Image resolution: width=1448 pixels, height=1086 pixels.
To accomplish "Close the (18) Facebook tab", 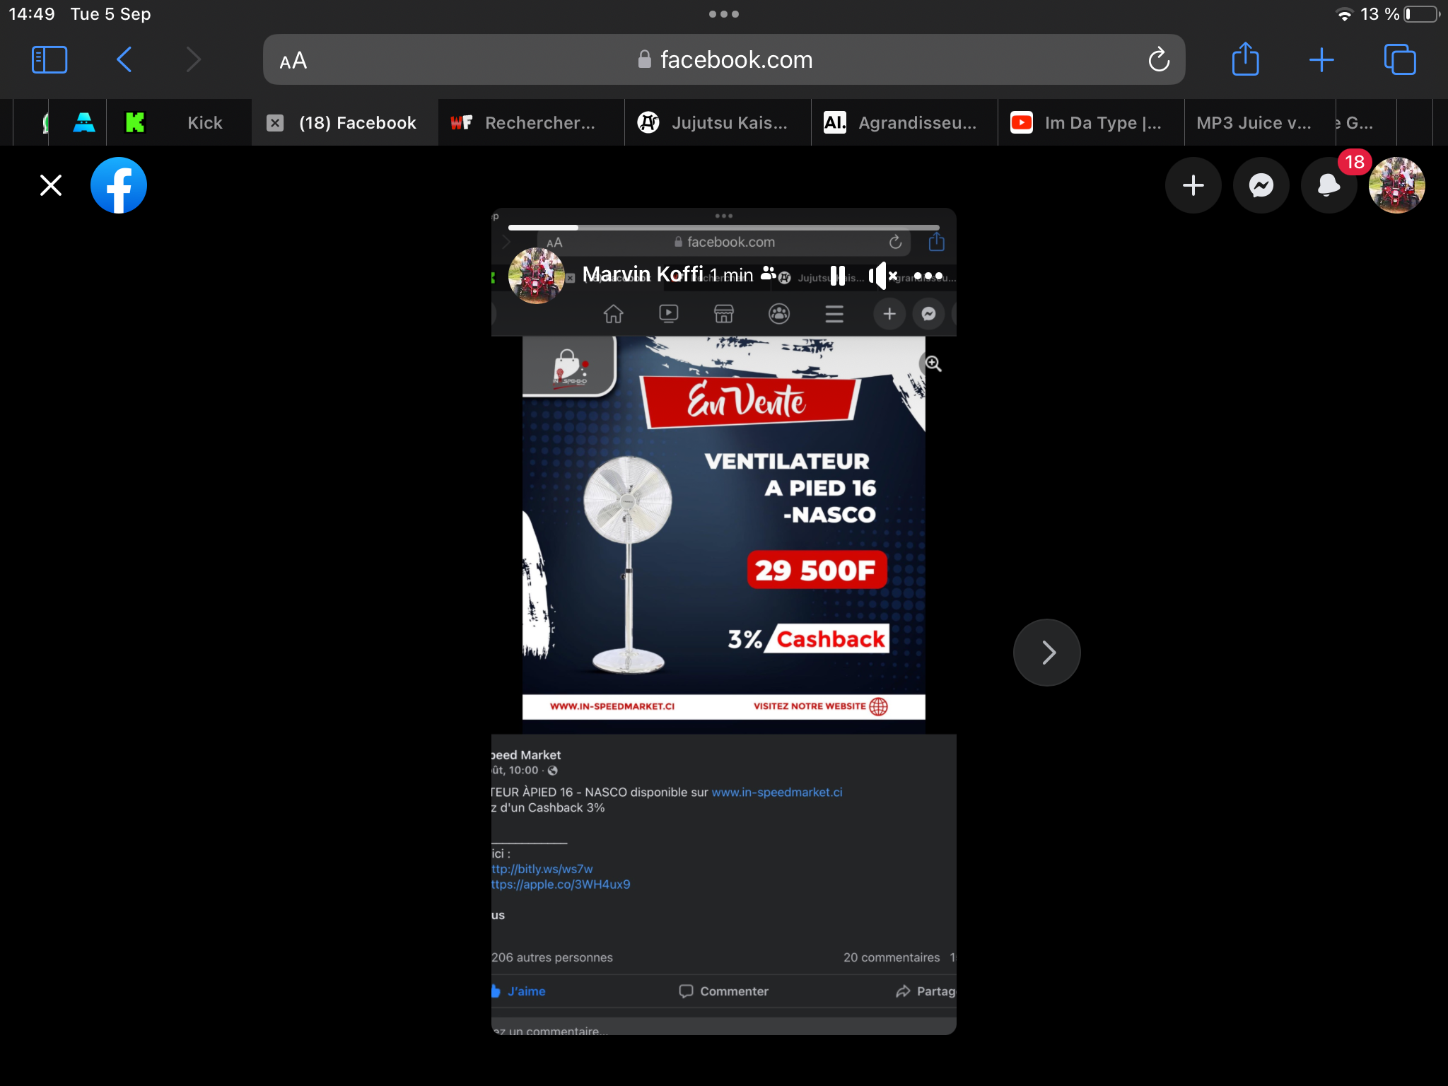I will [275, 123].
